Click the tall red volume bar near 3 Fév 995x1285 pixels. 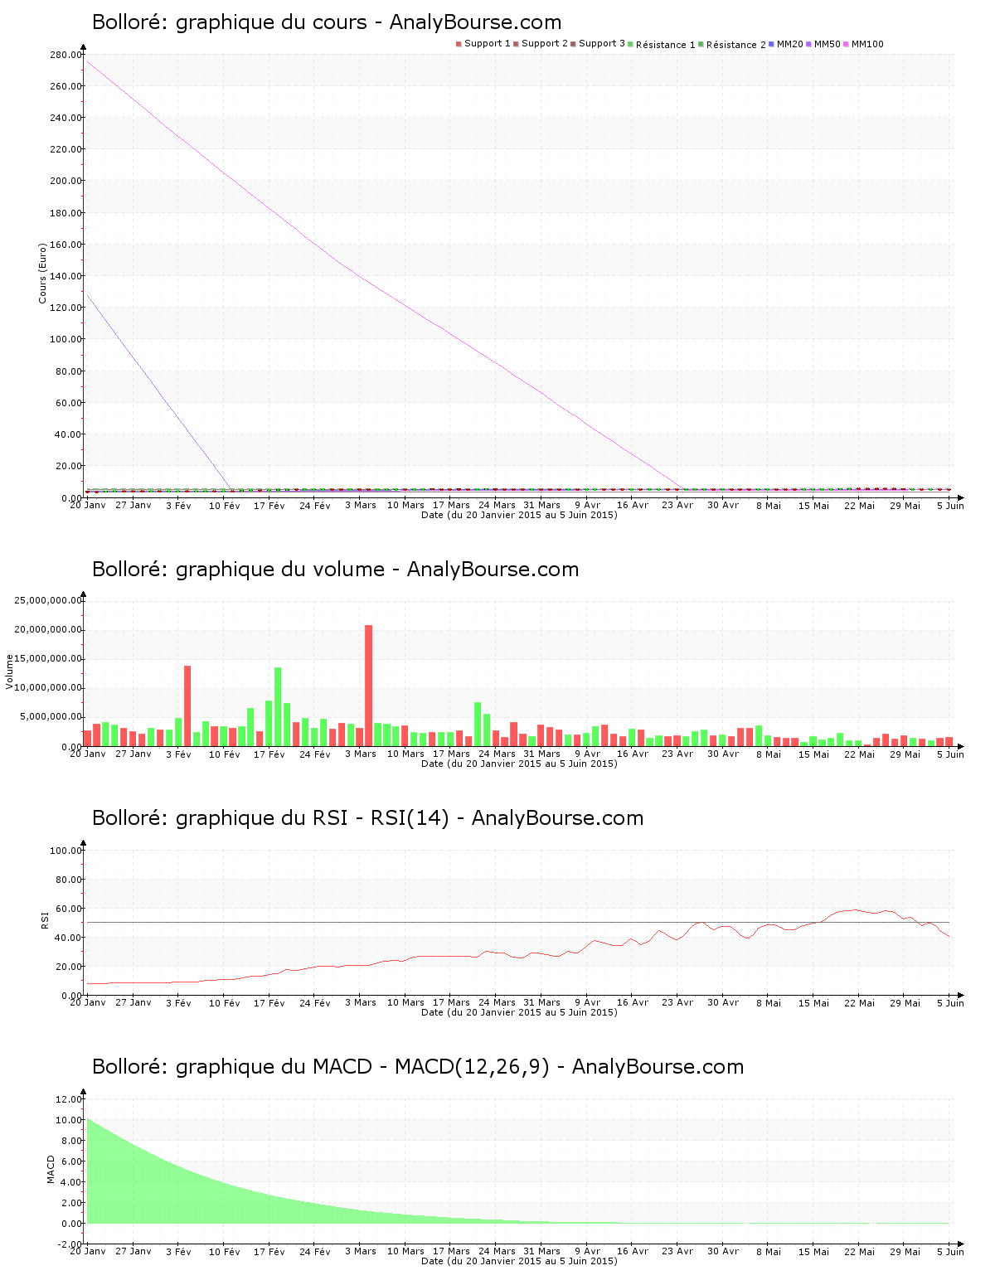pos(187,706)
